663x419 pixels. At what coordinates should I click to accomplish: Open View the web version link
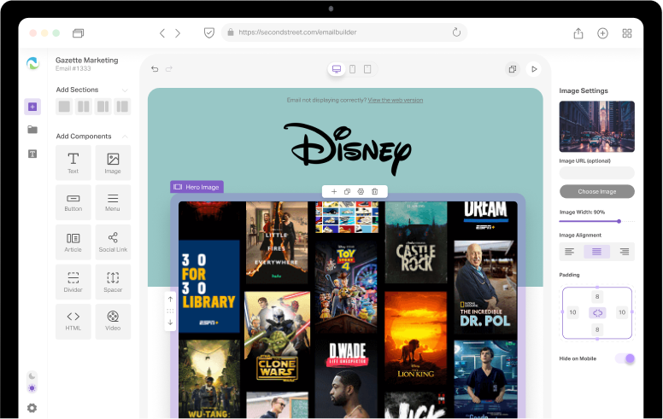396,100
